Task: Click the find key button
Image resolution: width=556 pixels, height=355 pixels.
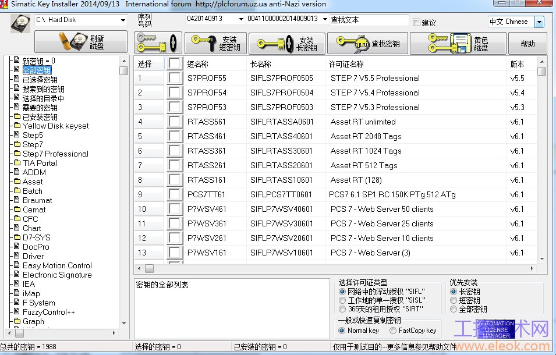Action: pyautogui.click(x=367, y=43)
